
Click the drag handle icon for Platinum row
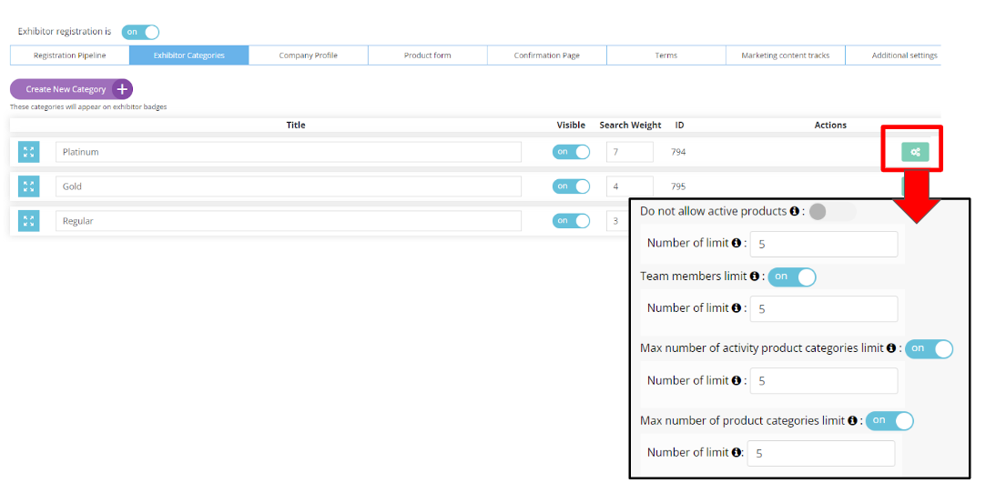(28, 152)
